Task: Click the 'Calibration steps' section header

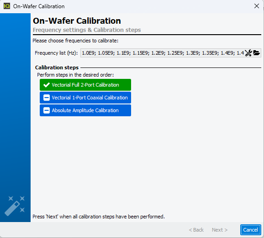Action: coord(57,67)
